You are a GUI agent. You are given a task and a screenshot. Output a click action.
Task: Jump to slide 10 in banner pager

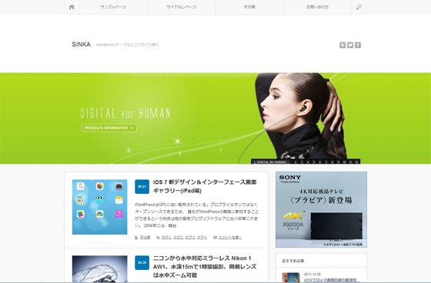[x=345, y=161]
